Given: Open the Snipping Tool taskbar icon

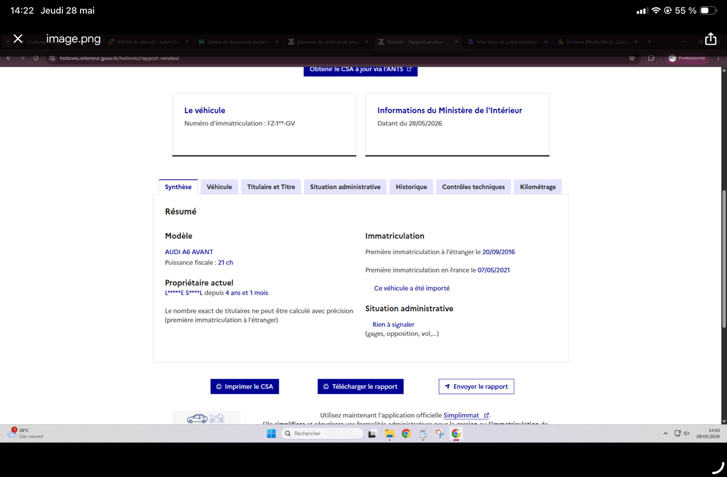Looking at the screenshot, I should coord(440,433).
